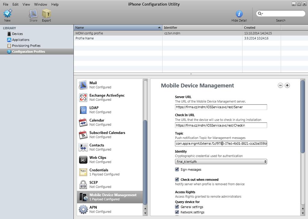Viewport: 308px width, 219px height.
Task: Open the Credentials payload icon
Action: click(x=83, y=172)
